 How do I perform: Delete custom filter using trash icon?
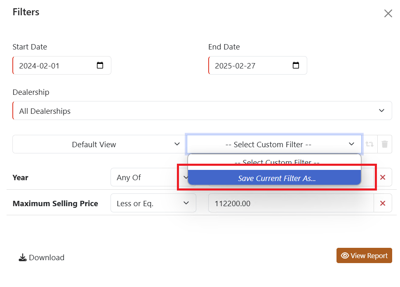(384, 144)
